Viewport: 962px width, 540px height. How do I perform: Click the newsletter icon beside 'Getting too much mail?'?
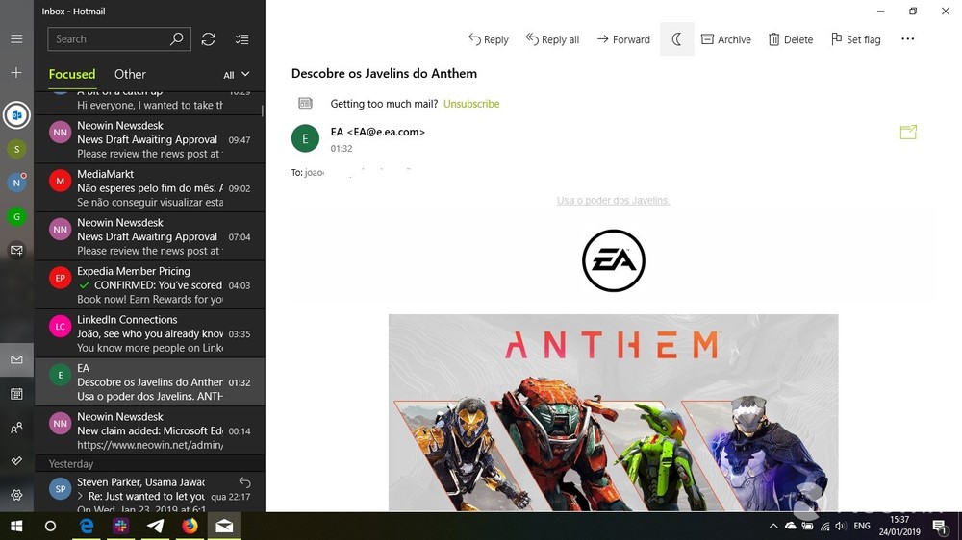pyautogui.click(x=305, y=104)
